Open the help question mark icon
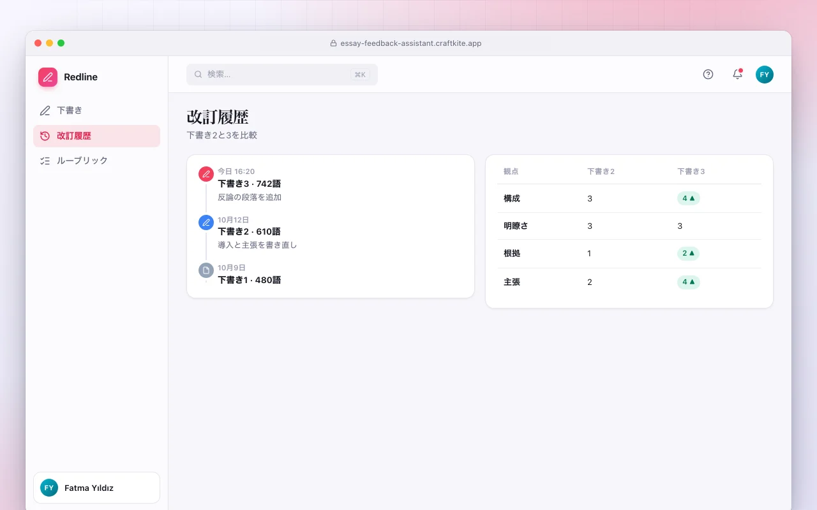Screen dimensions: 817x510 tap(708, 75)
